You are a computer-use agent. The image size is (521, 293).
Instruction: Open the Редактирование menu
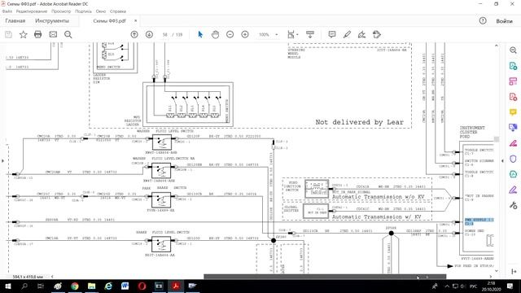pyautogui.click(x=32, y=11)
